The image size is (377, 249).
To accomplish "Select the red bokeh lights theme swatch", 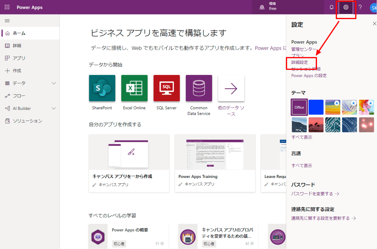I will point(367,125).
